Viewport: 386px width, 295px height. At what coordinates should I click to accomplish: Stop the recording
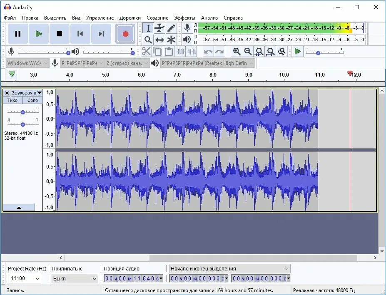tap(59, 34)
